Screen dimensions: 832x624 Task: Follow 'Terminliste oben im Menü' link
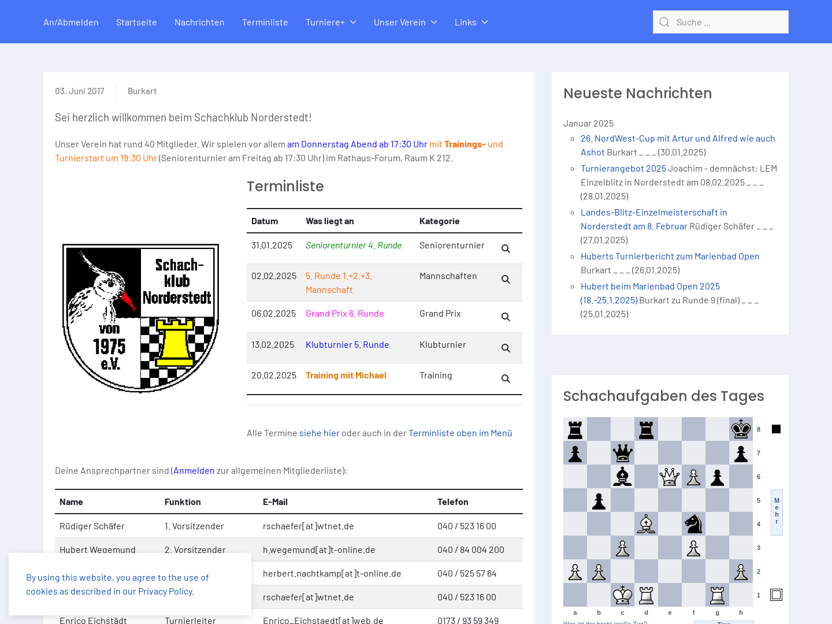click(460, 433)
